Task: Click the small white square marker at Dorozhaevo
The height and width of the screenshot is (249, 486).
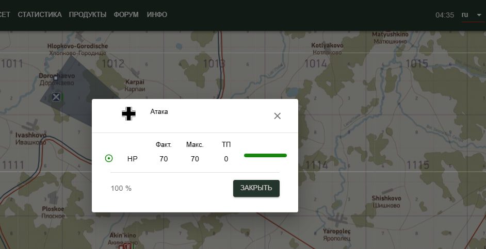Action: 56,78
